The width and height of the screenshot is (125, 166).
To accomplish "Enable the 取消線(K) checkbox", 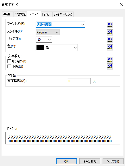I will (9, 61).
